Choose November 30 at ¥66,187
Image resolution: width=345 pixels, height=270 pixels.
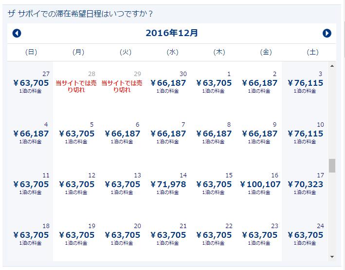point(168,83)
